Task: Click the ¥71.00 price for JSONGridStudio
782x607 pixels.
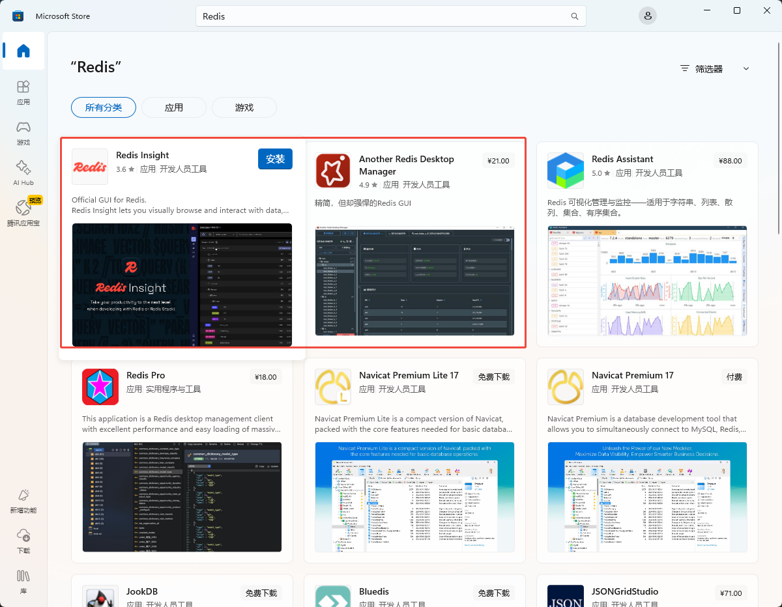Action: [x=731, y=593]
